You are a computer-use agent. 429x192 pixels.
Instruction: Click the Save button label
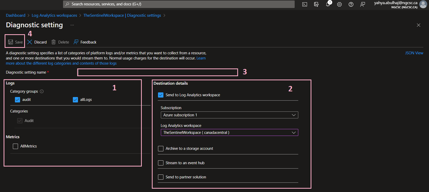click(x=19, y=42)
